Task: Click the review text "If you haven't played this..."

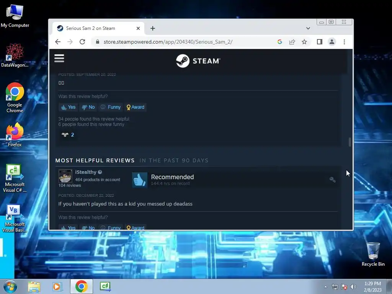Action: 125,204
